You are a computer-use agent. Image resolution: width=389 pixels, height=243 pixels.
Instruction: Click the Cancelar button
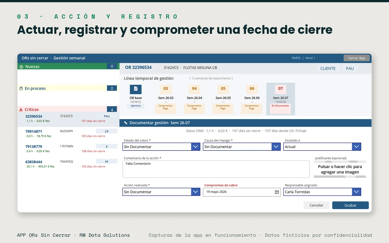click(x=316, y=205)
